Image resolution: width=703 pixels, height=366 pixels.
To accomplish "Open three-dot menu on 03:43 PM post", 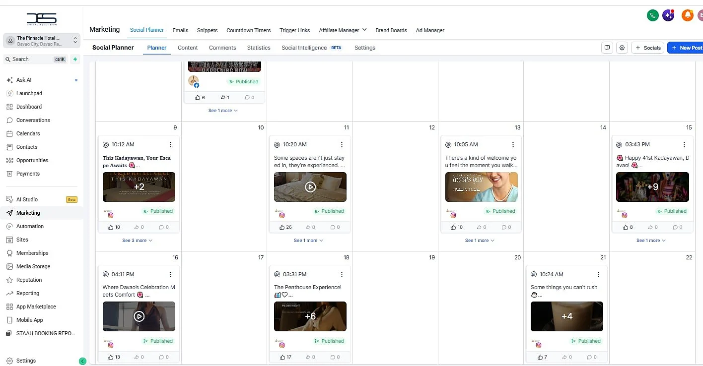I will pyautogui.click(x=684, y=144).
